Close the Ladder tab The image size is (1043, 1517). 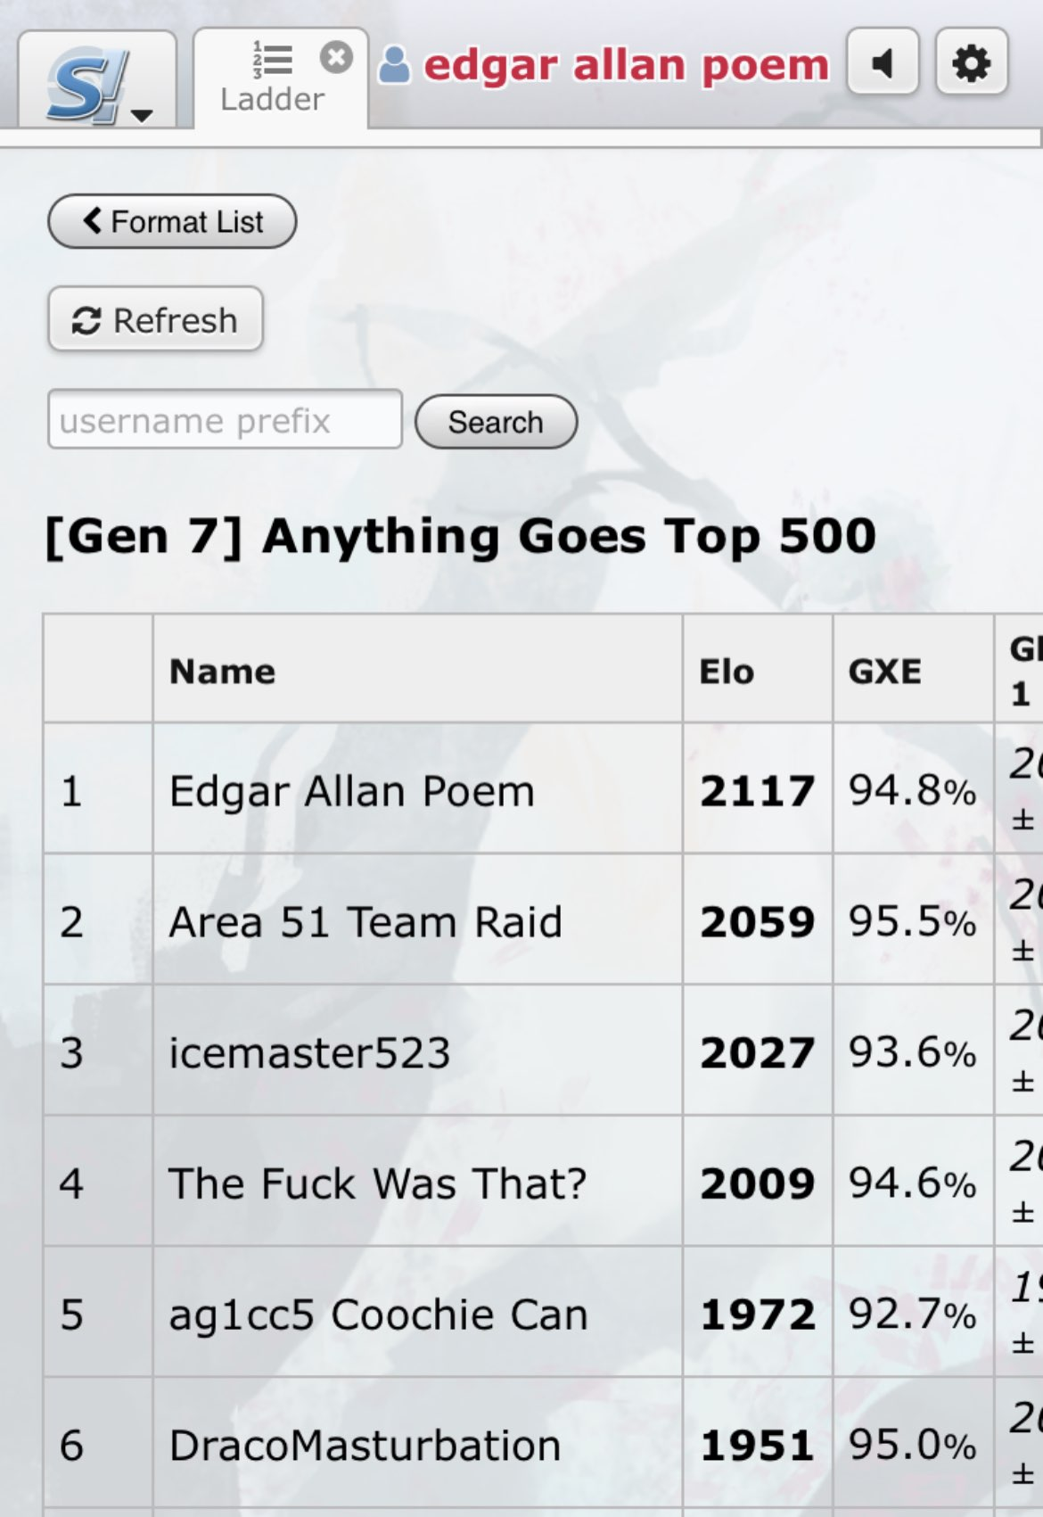pyautogui.click(x=336, y=58)
